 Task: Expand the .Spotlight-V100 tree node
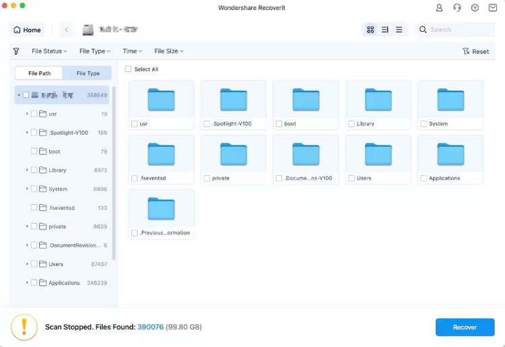click(x=27, y=133)
